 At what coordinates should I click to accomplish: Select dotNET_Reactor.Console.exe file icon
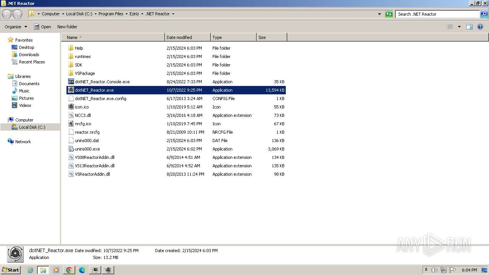pyautogui.click(x=71, y=82)
